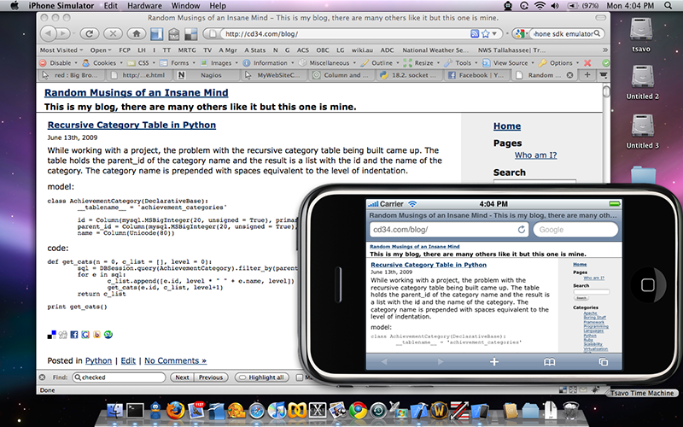Toggle Highlight all in find bar
683x427 pixels.
(262, 377)
